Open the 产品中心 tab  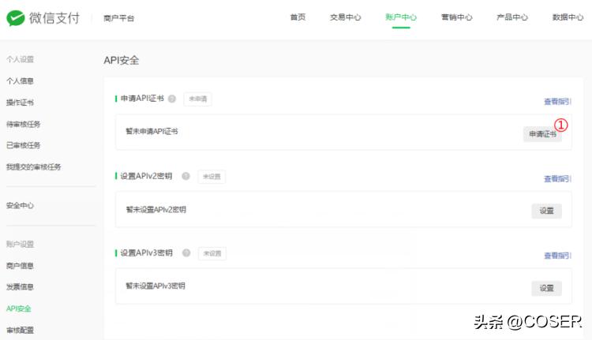coord(512,17)
